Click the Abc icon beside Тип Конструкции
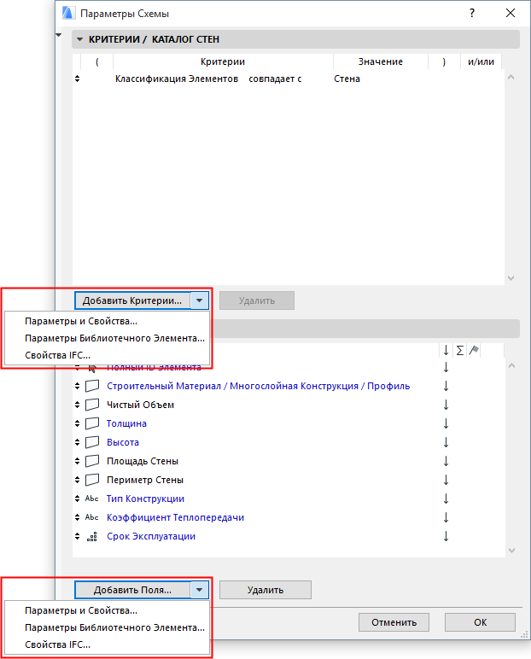 (91, 499)
